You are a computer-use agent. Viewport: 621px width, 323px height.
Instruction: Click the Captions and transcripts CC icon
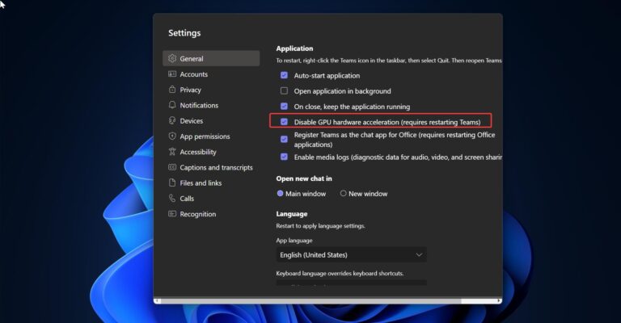172,167
